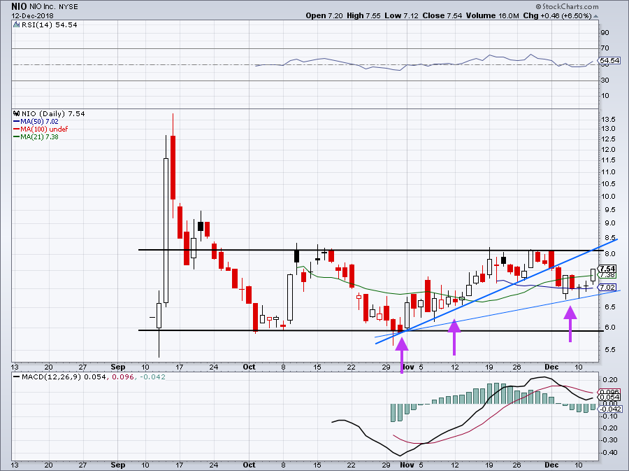Click the Dec label under the price panel
The height and width of the screenshot is (471, 629).
[x=551, y=367]
